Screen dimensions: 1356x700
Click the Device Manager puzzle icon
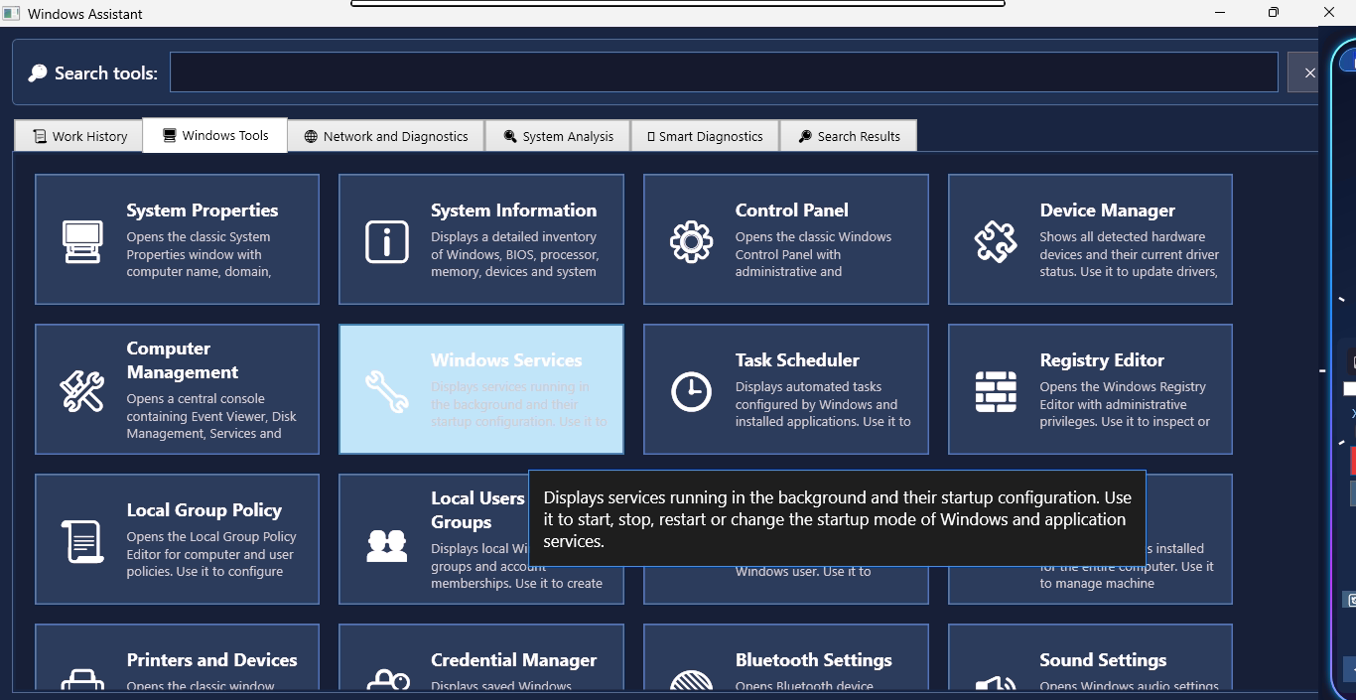click(x=996, y=241)
